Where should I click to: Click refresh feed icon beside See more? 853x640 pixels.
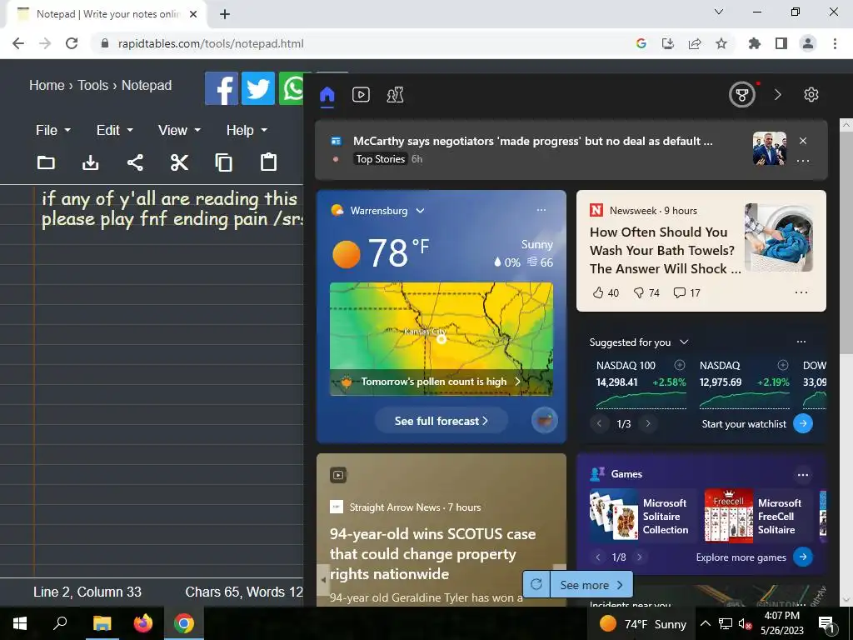(x=536, y=585)
